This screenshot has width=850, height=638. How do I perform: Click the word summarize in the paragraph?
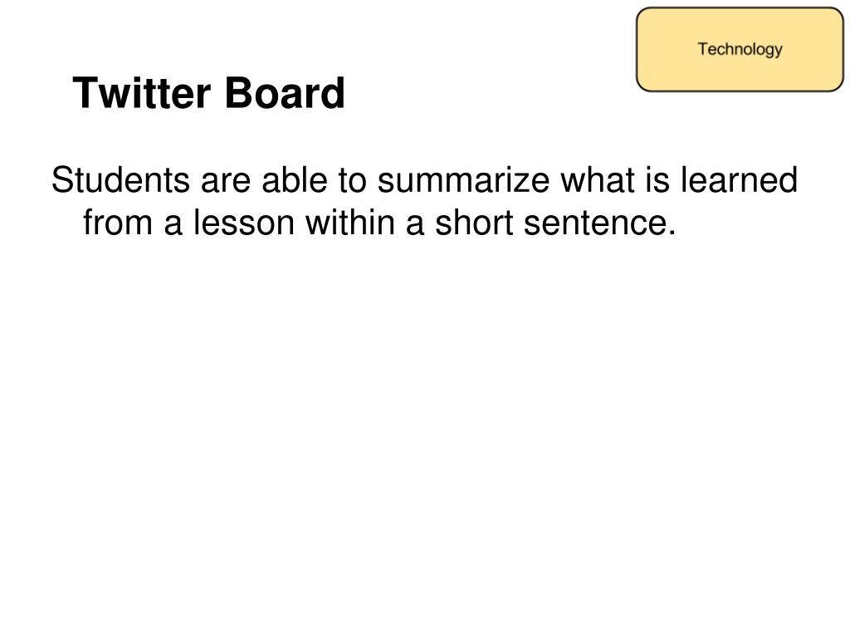click(x=463, y=179)
